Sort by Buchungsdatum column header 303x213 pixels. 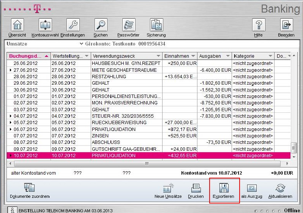(x=28, y=56)
